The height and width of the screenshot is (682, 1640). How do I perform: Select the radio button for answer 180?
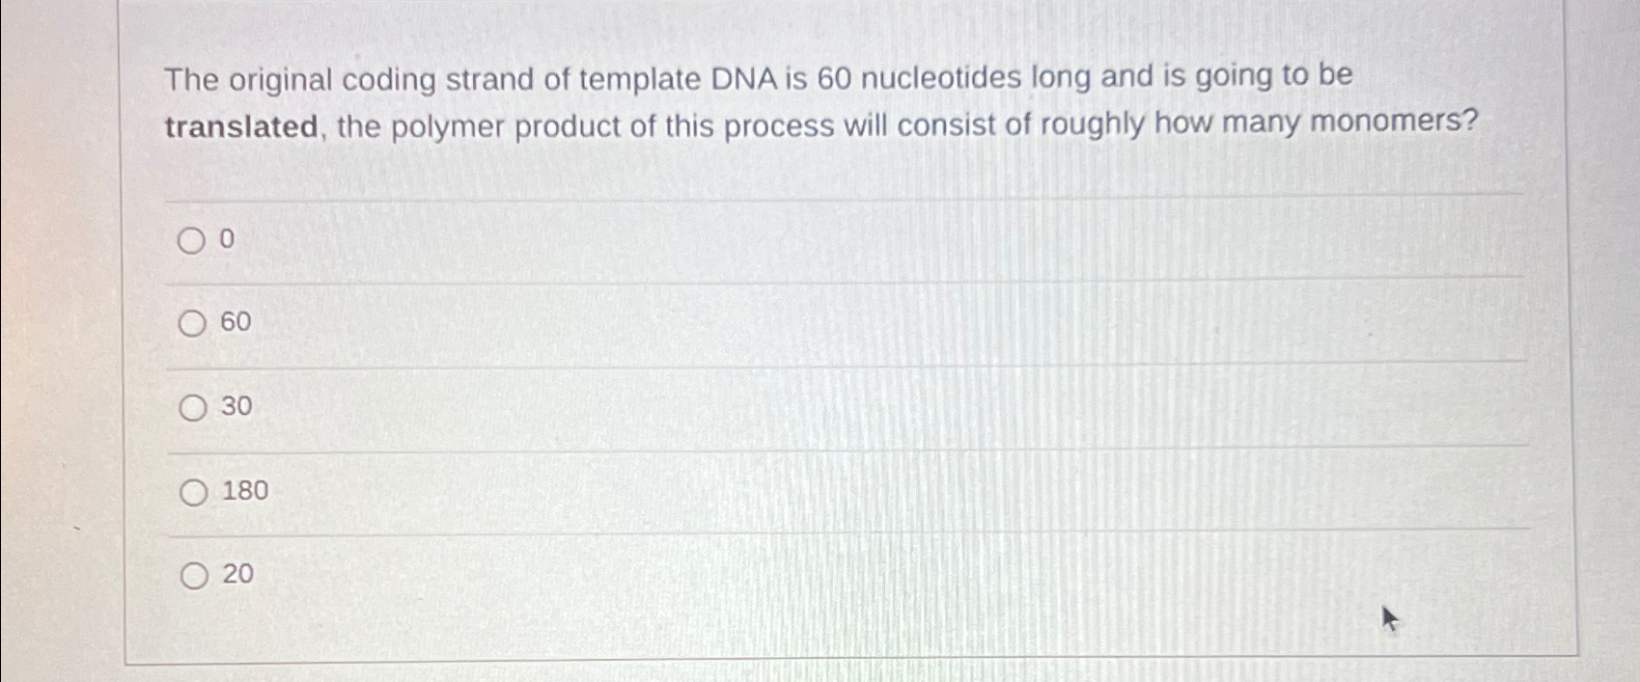(196, 491)
